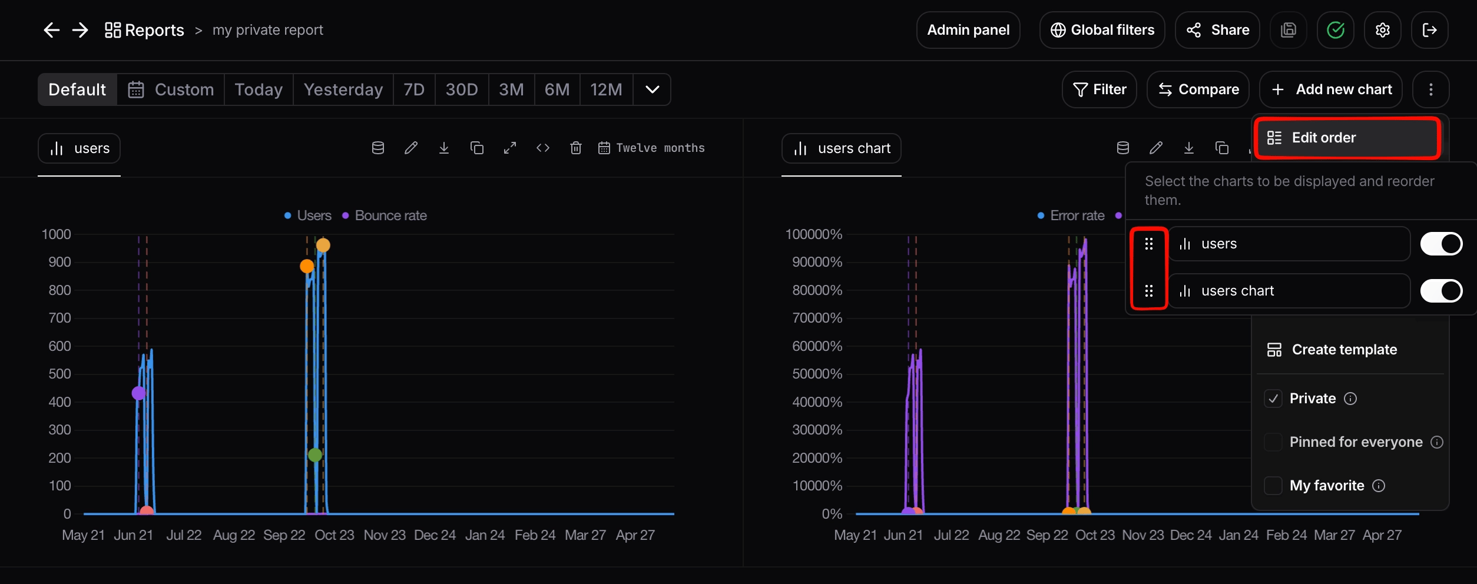Select the 6M range

click(x=557, y=89)
